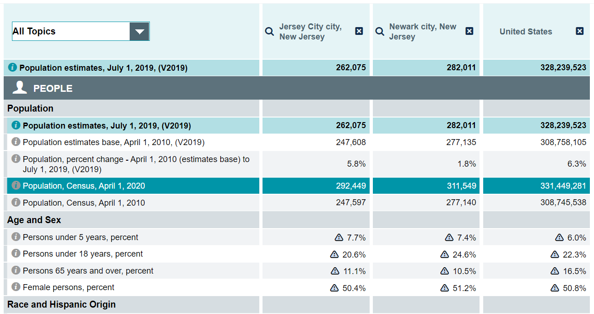Open info for Persons under 18 years
The height and width of the screenshot is (314, 594).
tap(16, 253)
